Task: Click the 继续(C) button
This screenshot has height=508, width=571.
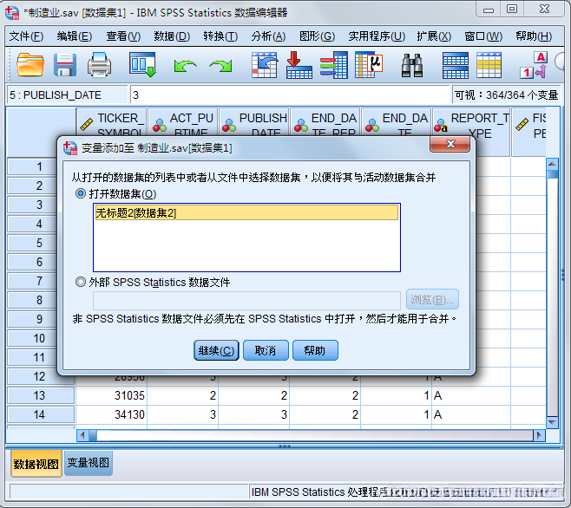Action: pyautogui.click(x=216, y=350)
